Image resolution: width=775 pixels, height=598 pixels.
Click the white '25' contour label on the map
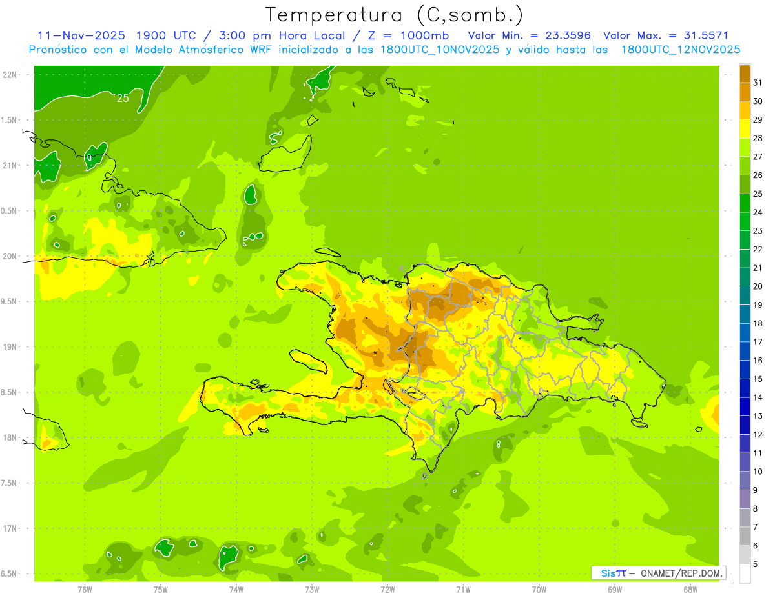(123, 99)
